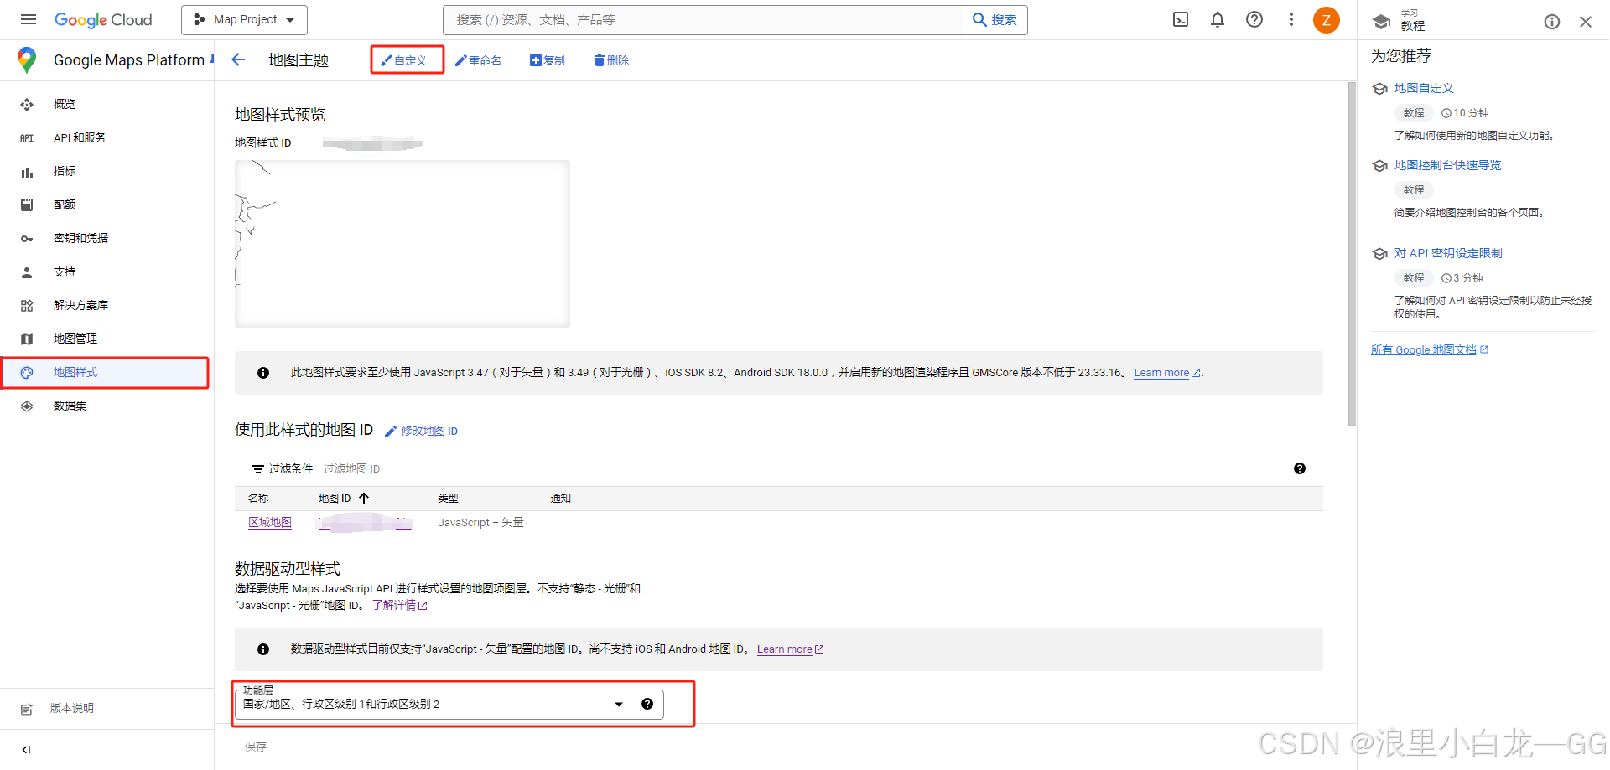Save changes with the 保存 button
This screenshot has height=770, width=1610.
[x=256, y=746]
